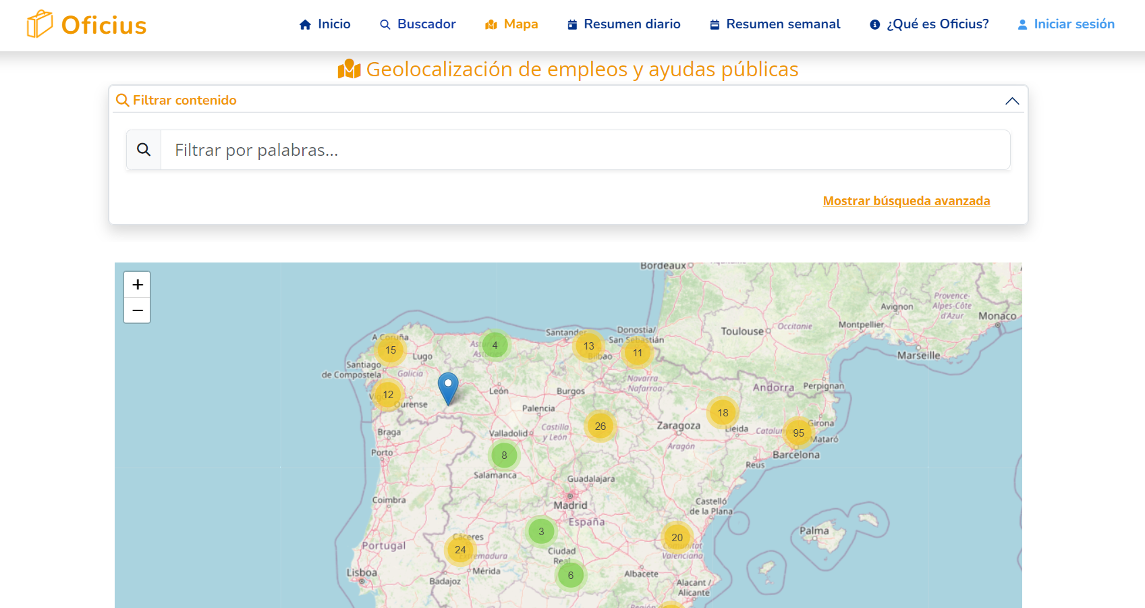Click the blue location pin marker

click(448, 389)
